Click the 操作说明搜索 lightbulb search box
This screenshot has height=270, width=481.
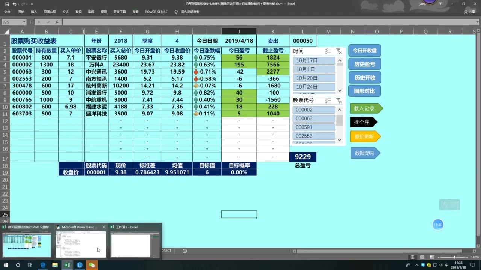coord(187,12)
